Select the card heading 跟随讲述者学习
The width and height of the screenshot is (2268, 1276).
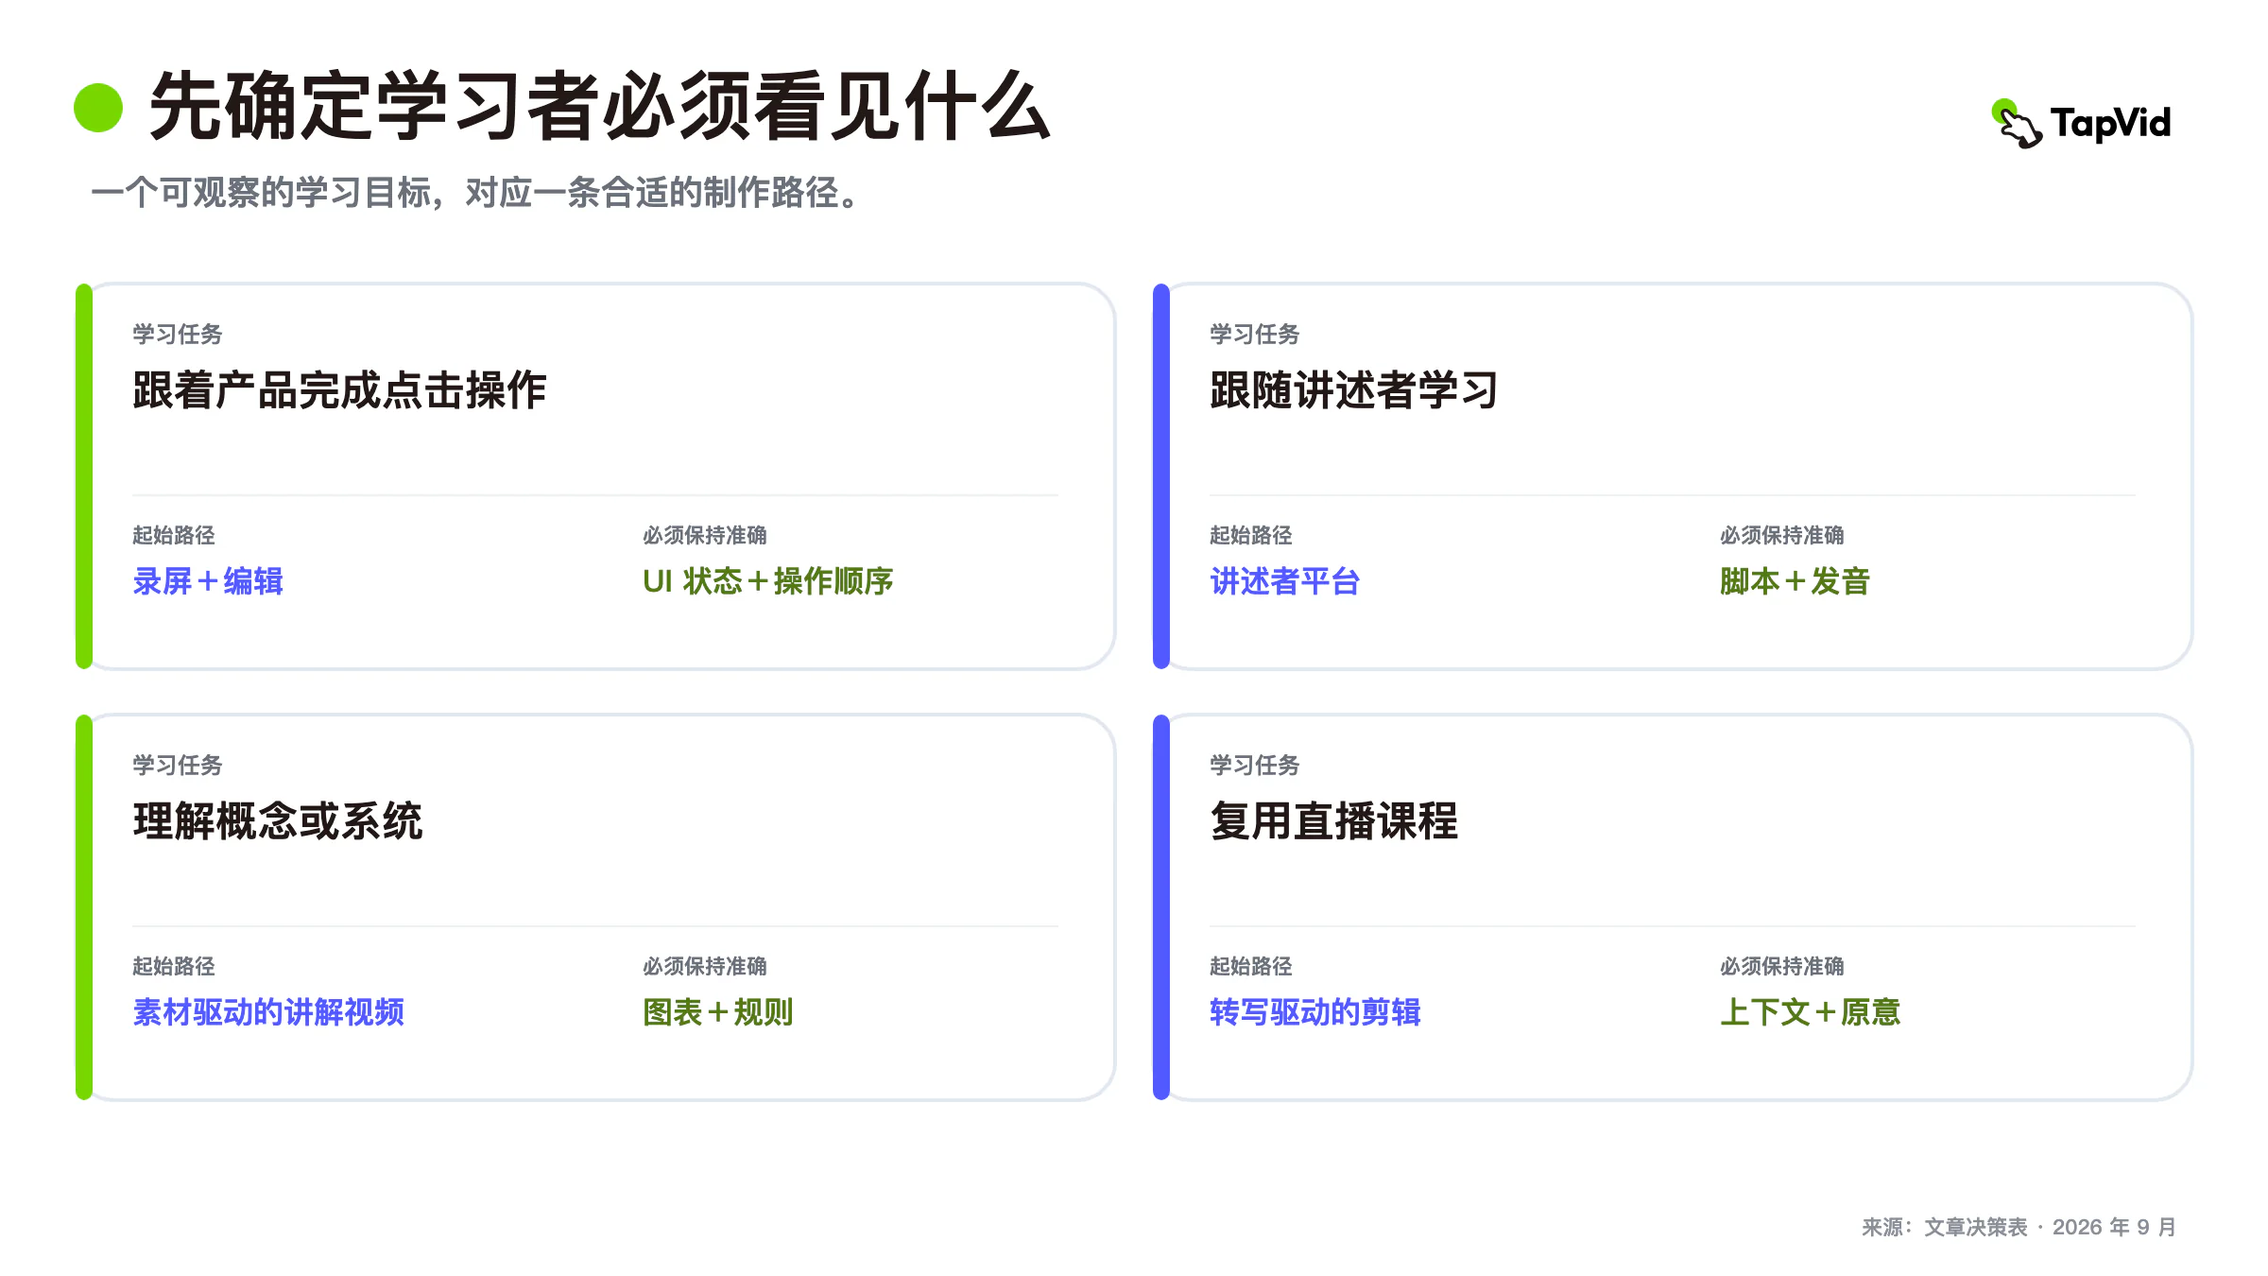tap(1354, 390)
